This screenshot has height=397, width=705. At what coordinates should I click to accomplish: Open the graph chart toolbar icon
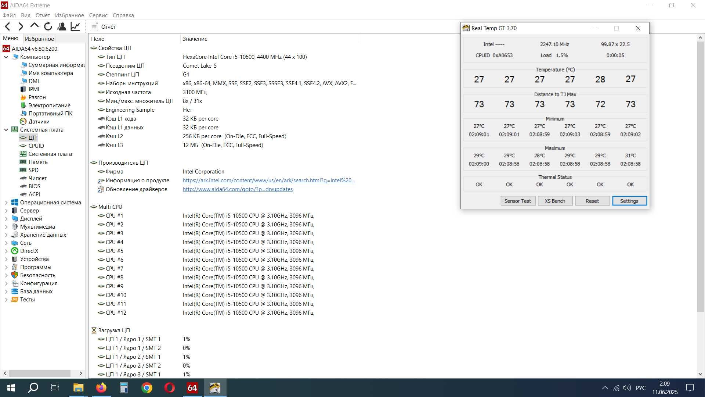pos(75,26)
